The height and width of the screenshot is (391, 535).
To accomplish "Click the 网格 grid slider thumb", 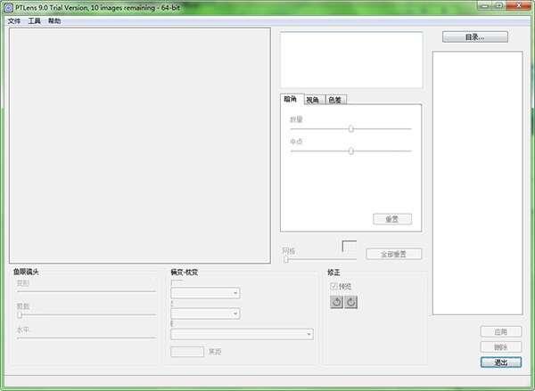I will point(286,260).
